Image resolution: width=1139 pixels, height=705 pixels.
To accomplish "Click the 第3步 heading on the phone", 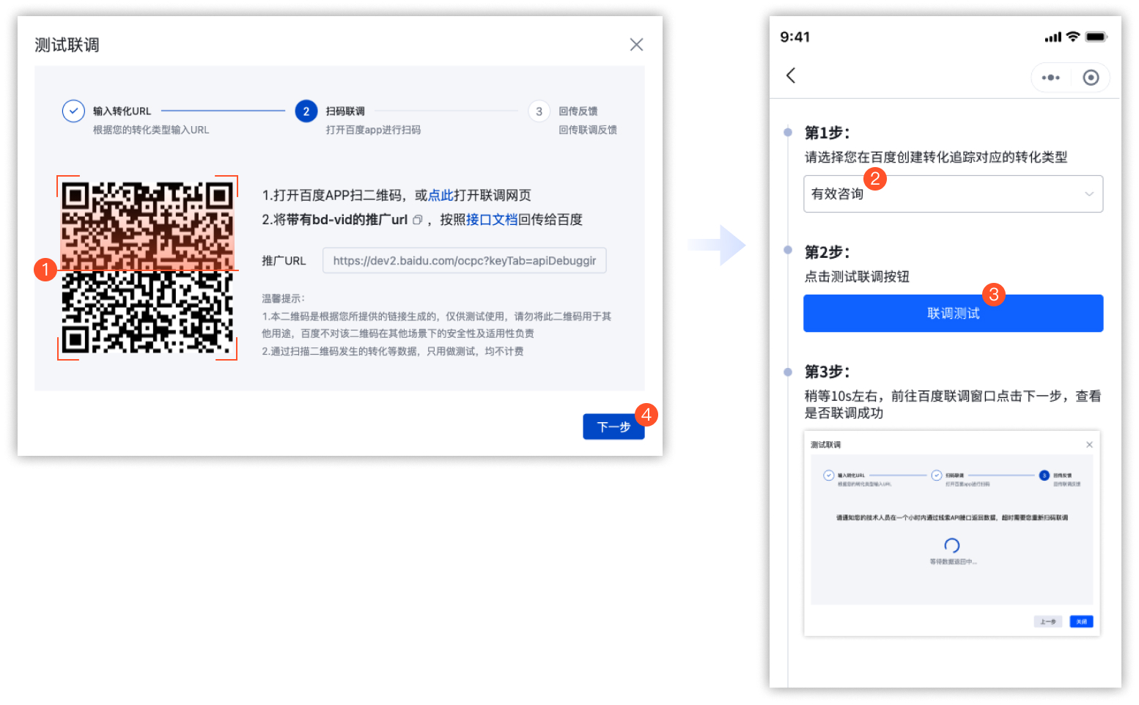I will 827,372.
